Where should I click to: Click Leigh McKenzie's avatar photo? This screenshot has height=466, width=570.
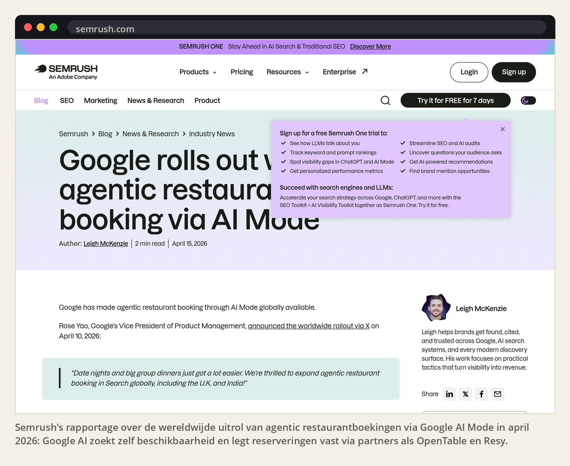pos(436,308)
